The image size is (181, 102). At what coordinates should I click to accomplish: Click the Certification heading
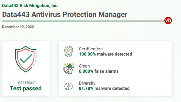click(x=91, y=49)
